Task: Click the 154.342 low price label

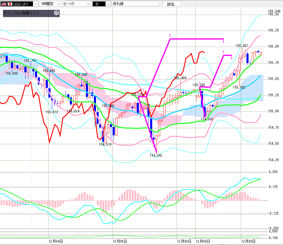Action: point(156,155)
